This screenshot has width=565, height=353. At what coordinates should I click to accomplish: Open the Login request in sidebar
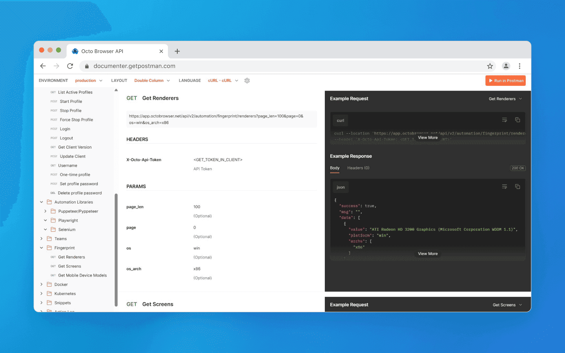tap(65, 129)
